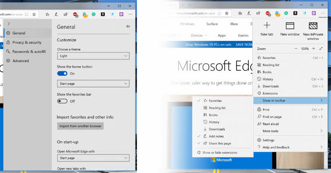Click the Surface link on Microsoft page
Image resolution: width=331 pixels, height=173 pixels.
click(x=212, y=24)
